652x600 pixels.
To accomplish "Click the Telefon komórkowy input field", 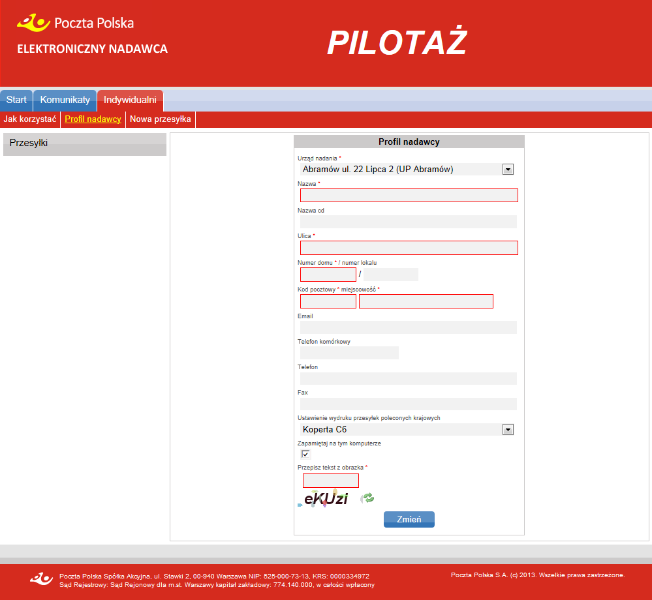I will pos(349,353).
